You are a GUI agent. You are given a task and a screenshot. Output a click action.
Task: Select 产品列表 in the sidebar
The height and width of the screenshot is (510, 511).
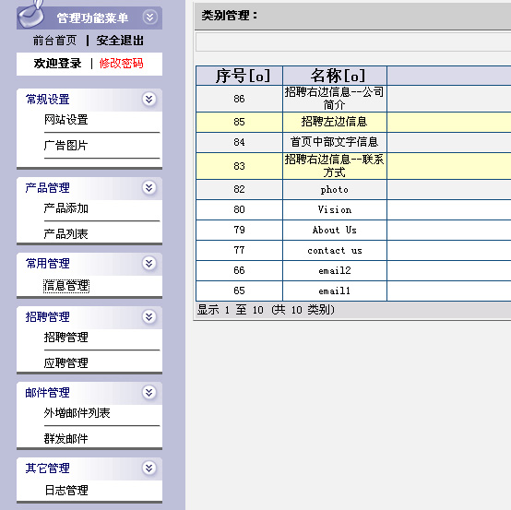click(x=66, y=233)
